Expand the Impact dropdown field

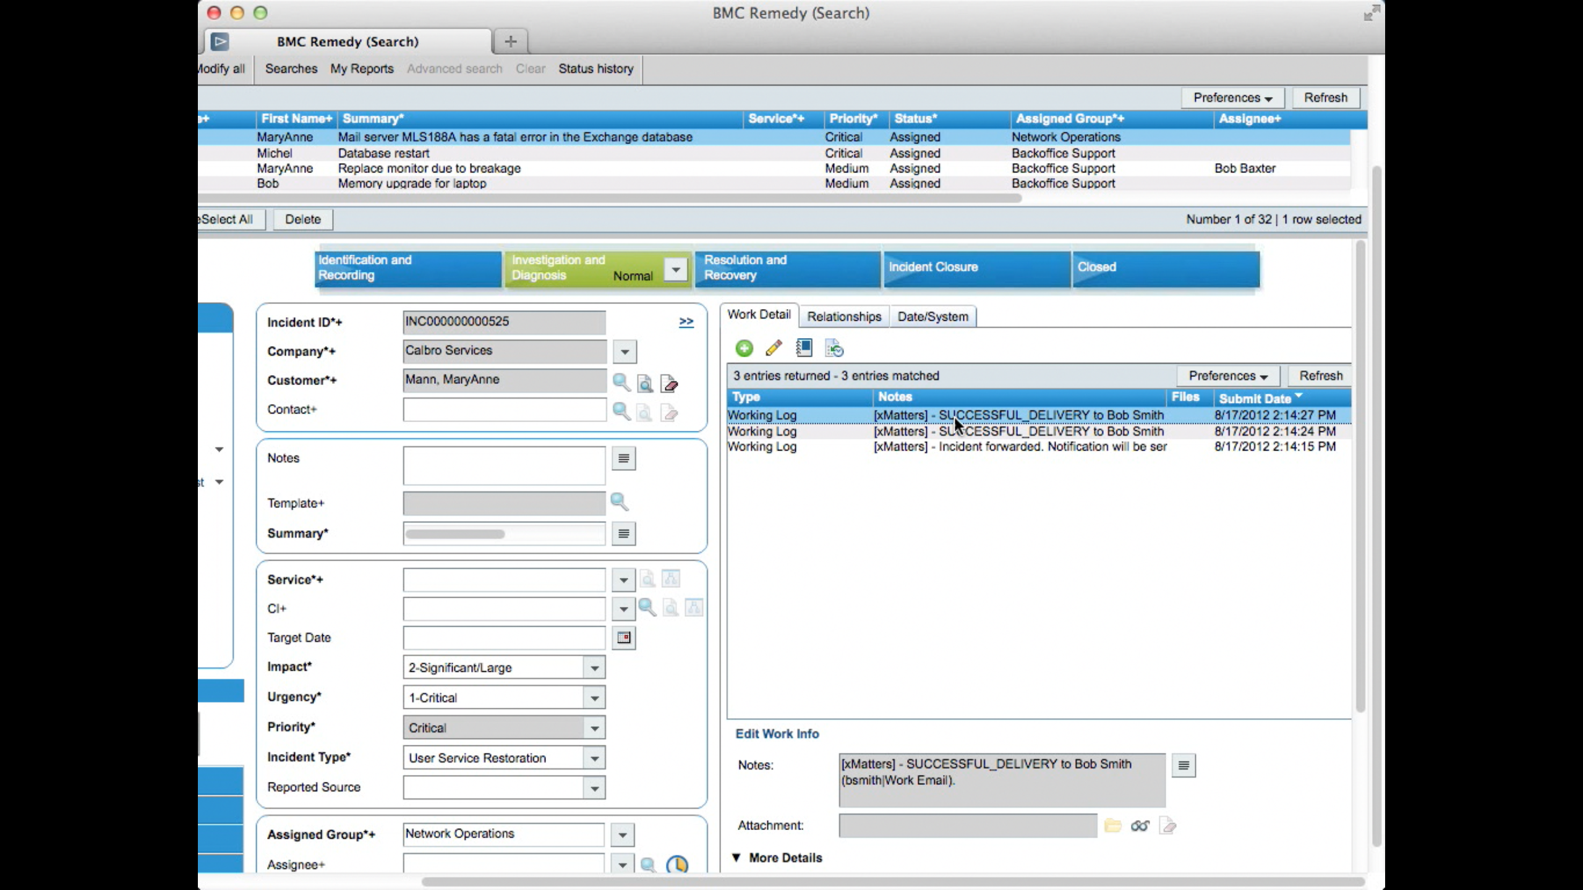[x=594, y=667]
